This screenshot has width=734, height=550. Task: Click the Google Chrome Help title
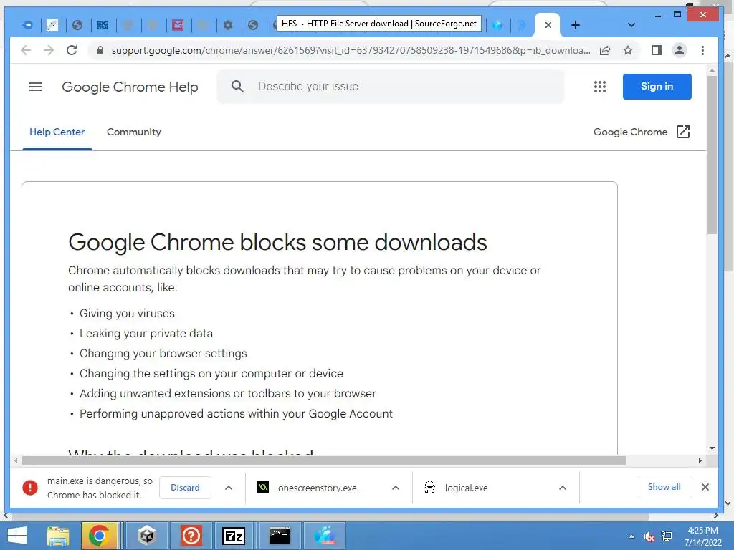[130, 87]
